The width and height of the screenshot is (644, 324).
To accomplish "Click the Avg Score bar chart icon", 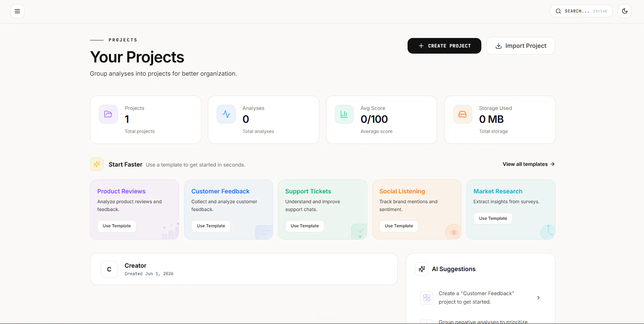I will 344,114.
